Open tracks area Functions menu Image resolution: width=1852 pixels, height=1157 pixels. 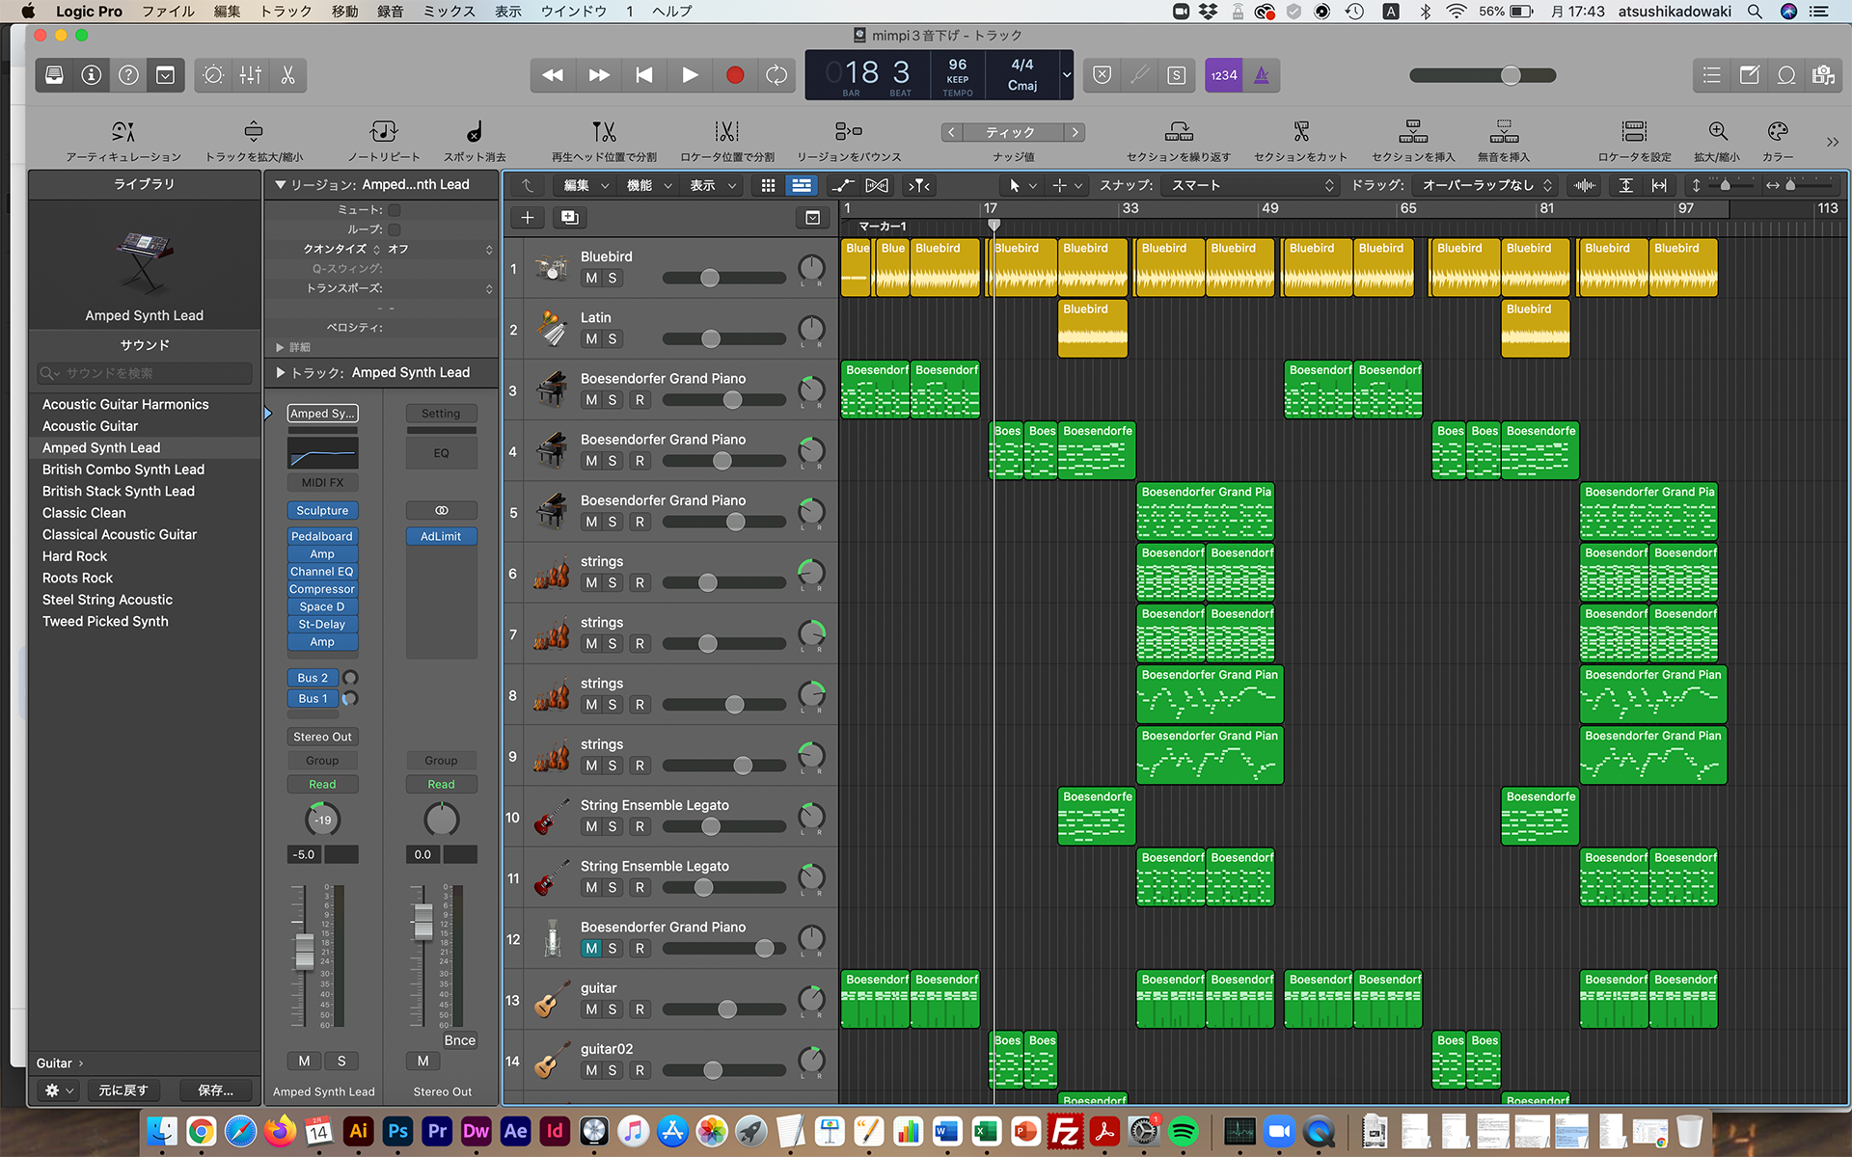coord(648,185)
